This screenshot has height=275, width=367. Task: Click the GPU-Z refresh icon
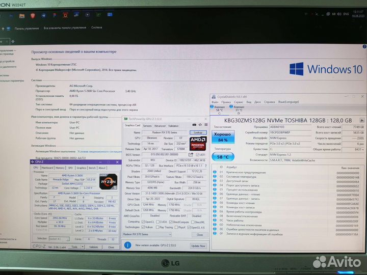tap(200, 125)
